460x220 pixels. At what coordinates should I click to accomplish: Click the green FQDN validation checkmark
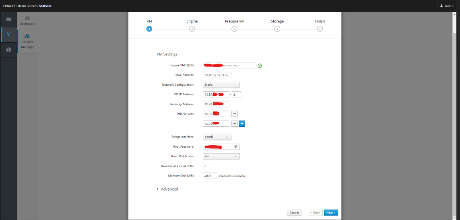260,66
